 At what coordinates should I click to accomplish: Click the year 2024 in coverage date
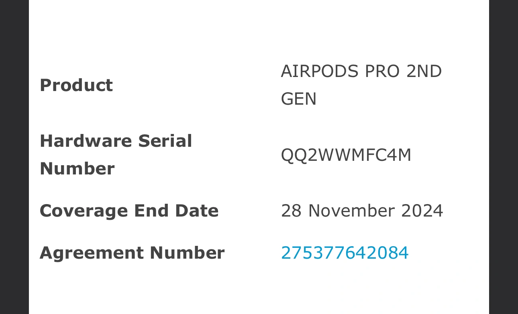(x=422, y=211)
